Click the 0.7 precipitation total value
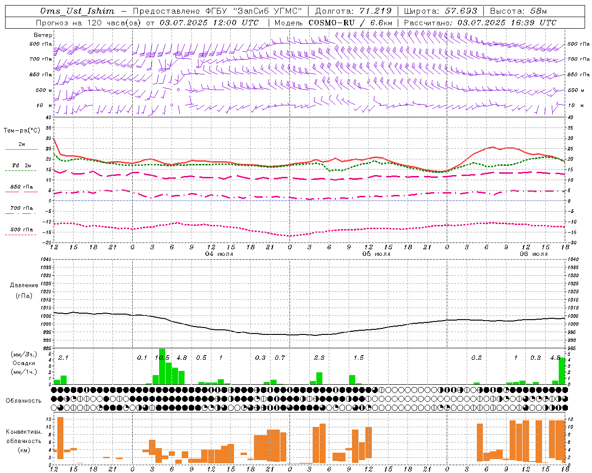Screen dimensions: 592x473 pyautogui.click(x=280, y=358)
